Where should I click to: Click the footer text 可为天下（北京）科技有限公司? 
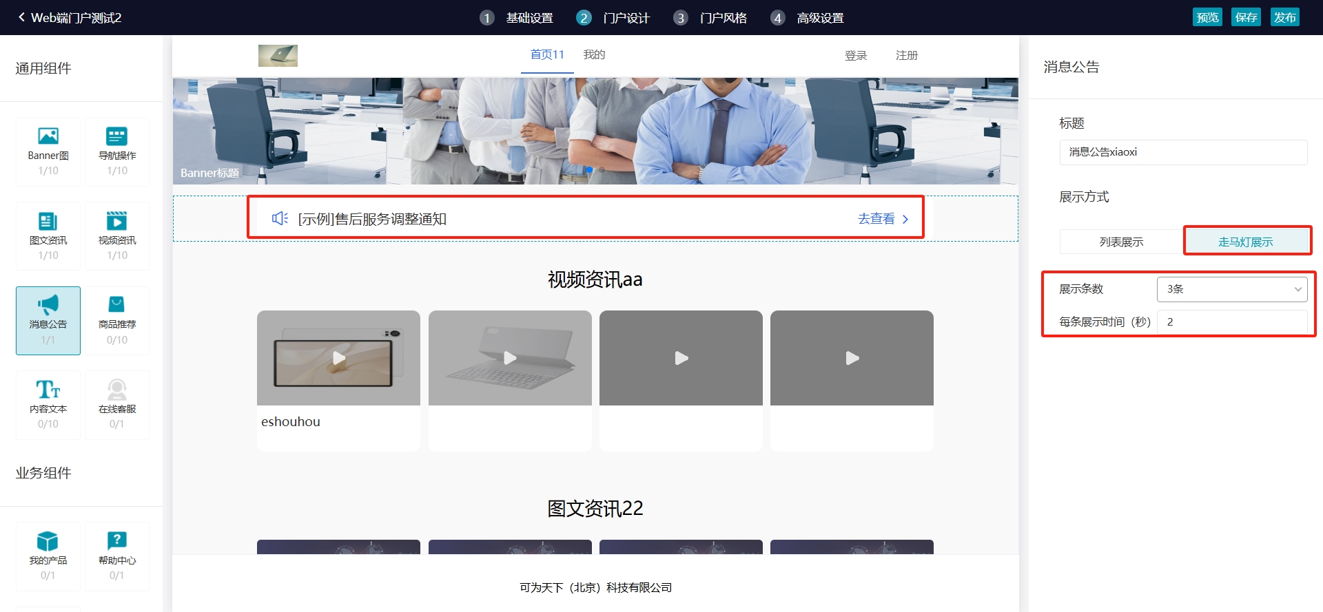tap(595, 587)
